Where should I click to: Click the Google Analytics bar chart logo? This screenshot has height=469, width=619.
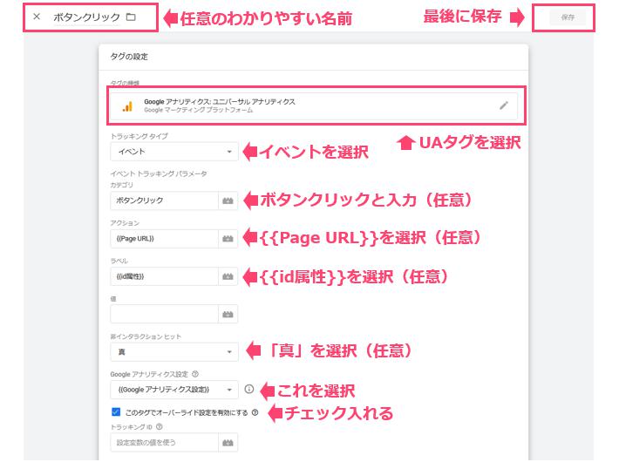click(127, 106)
